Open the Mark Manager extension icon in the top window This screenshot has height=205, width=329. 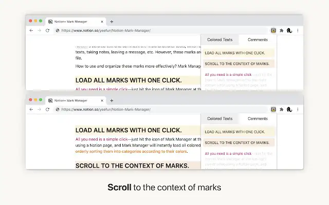pyautogui.click(x=273, y=31)
